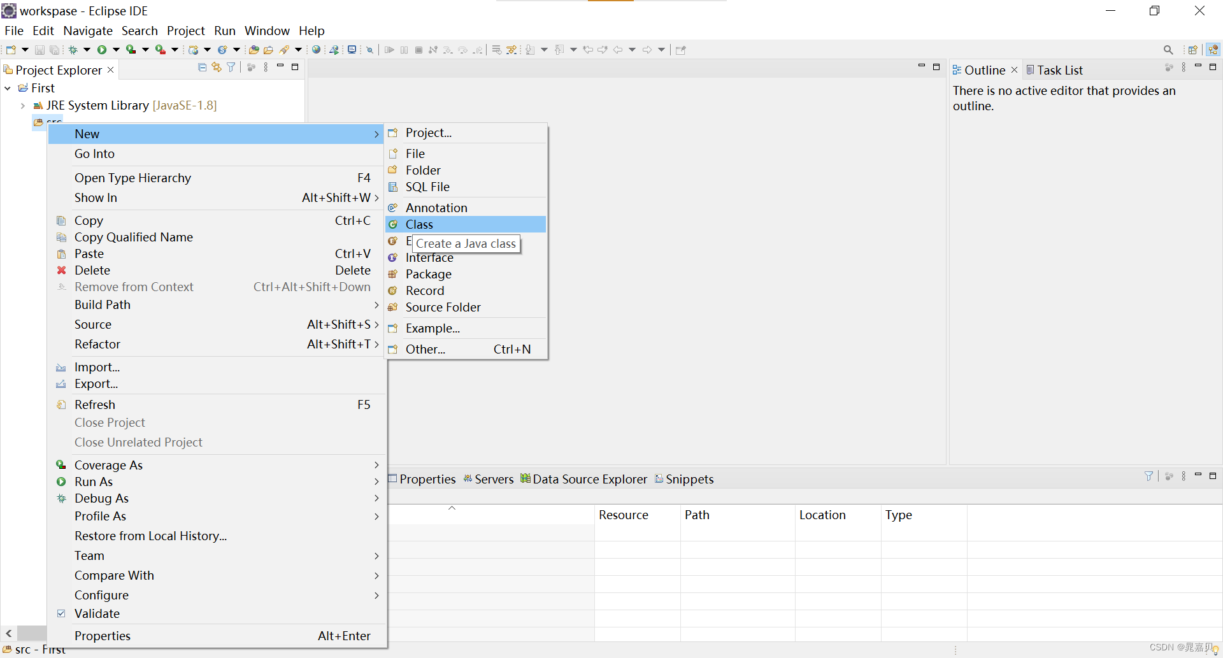The image size is (1223, 658).
Task: Click the Toggle Word Wrap toolbar icon
Action: 497,50
